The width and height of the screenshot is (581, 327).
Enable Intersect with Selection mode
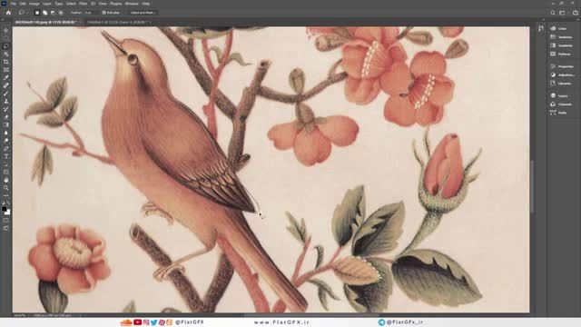tap(61, 13)
